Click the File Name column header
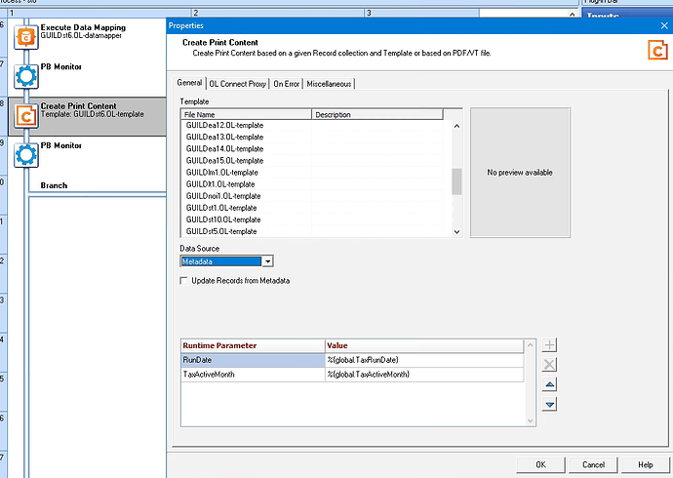This screenshot has width=673, height=478. [x=247, y=114]
